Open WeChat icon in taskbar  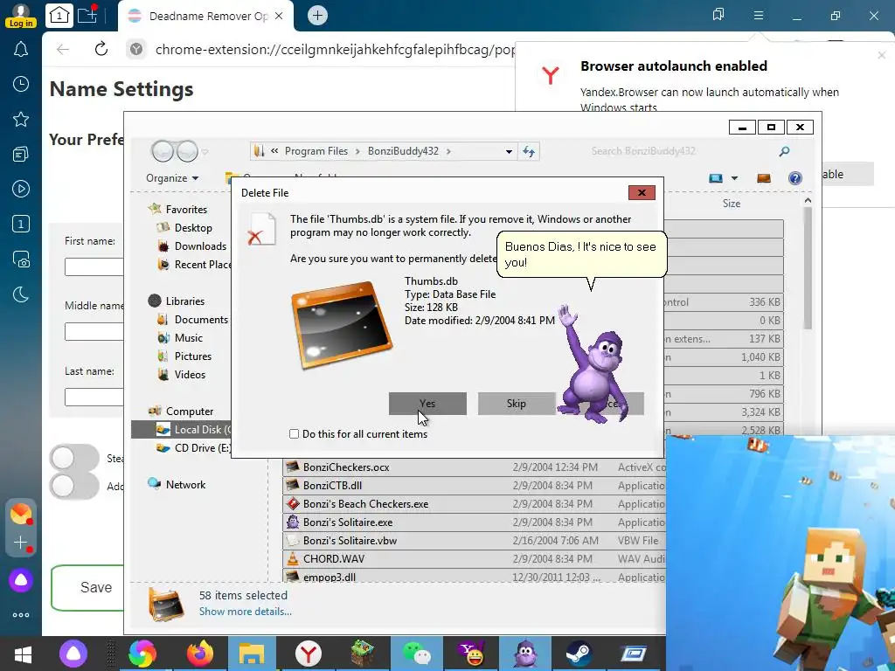417,654
